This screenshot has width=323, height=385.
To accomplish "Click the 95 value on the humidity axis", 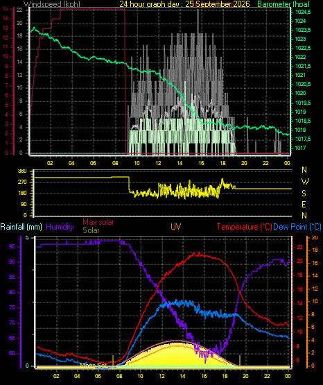I will 12,246.
